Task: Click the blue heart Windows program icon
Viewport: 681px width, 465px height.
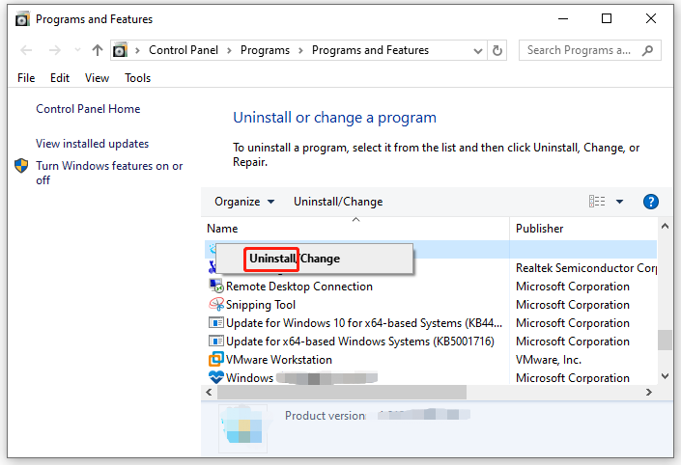Action: tap(215, 377)
